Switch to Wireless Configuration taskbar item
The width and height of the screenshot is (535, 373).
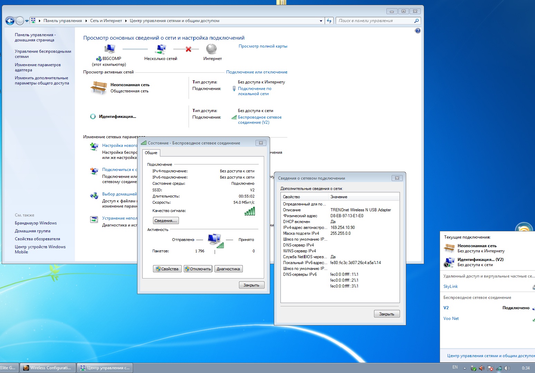pos(48,368)
